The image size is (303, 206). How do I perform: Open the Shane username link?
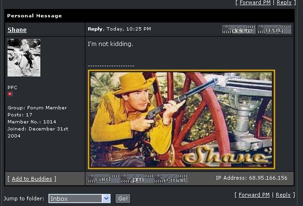click(x=17, y=30)
